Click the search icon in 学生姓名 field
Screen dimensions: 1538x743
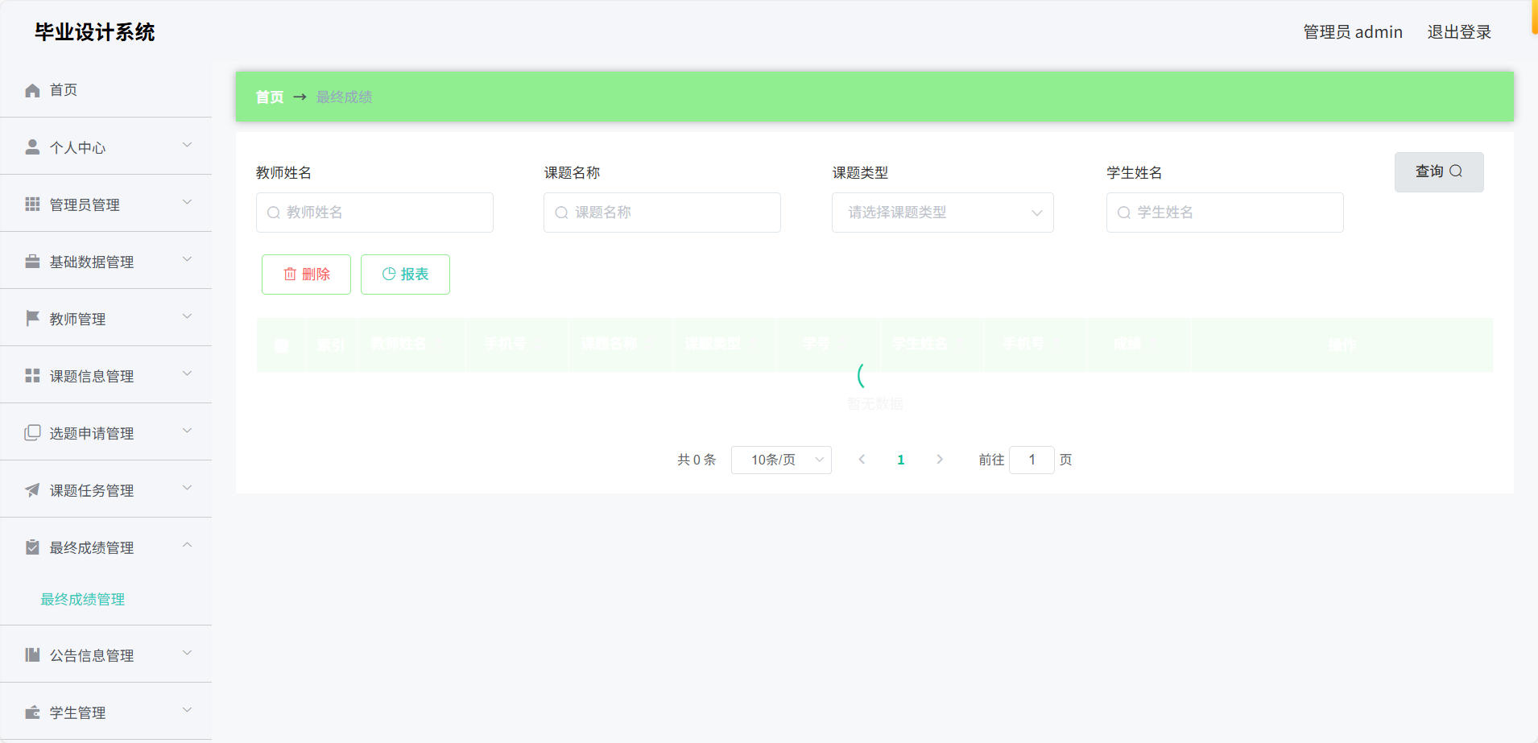[x=1124, y=213]
